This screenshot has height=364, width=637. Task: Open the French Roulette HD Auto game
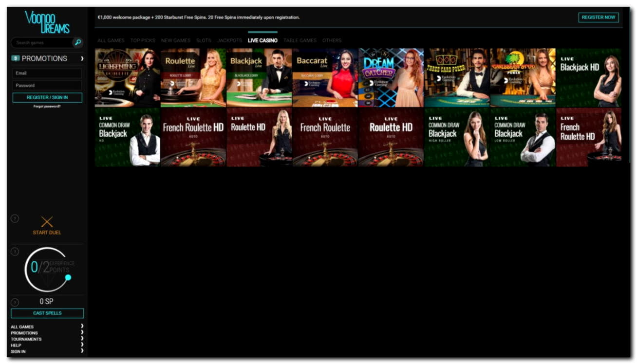coord(193,137)
